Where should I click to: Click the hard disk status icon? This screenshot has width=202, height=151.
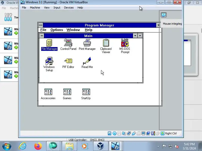(110, 133)
